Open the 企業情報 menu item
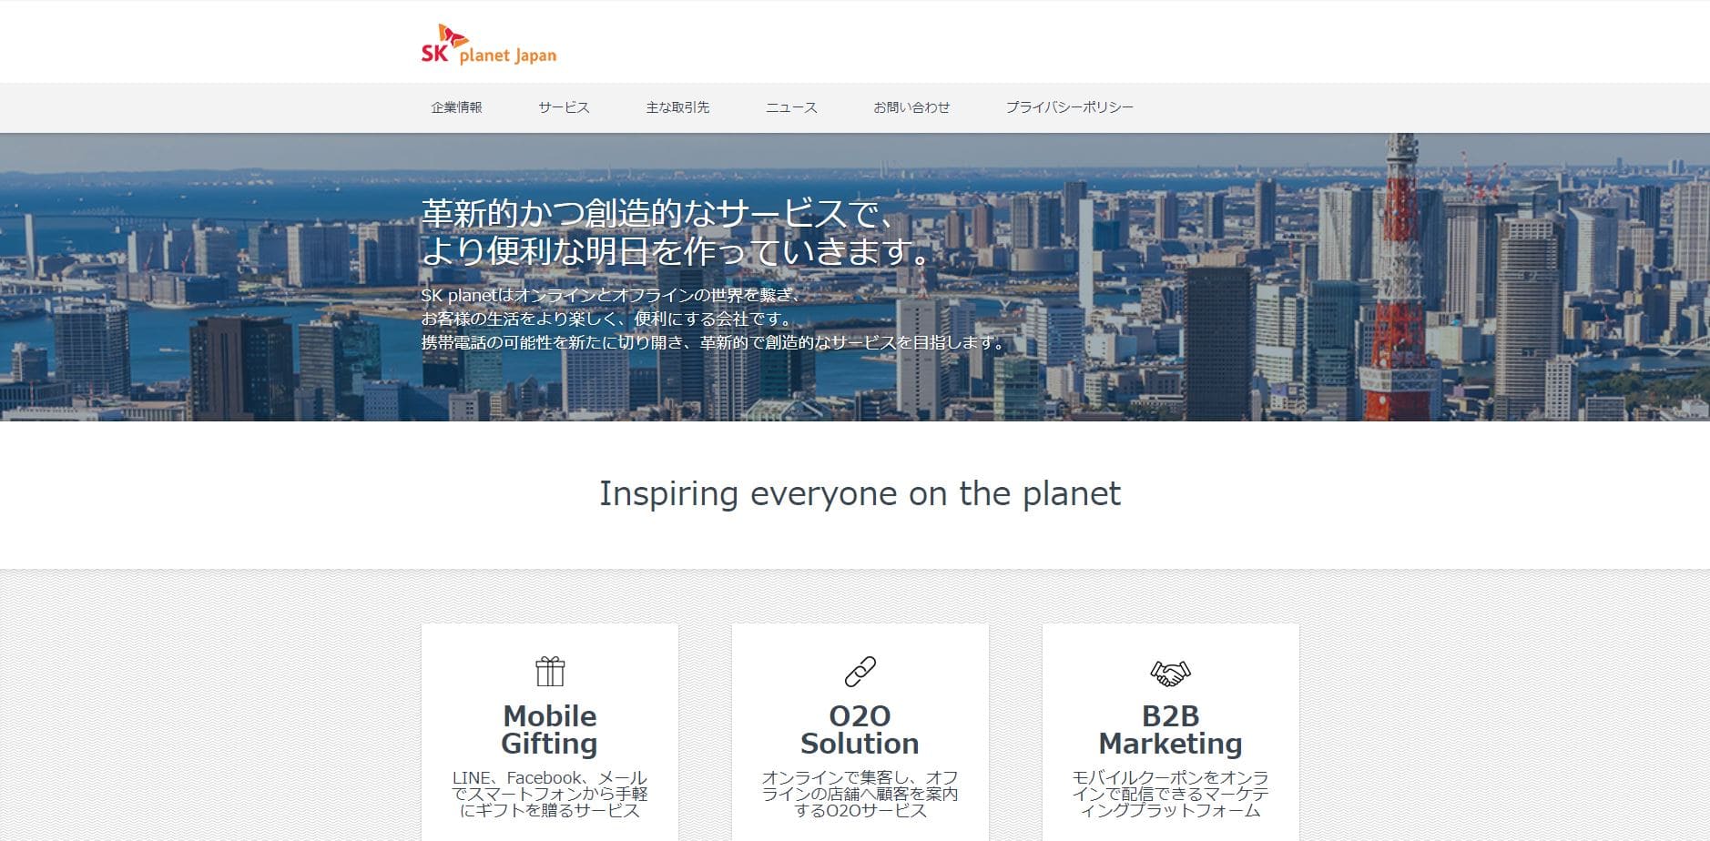Image resolution: width=1710 pixels, height=841 pixels. point(456,107)
